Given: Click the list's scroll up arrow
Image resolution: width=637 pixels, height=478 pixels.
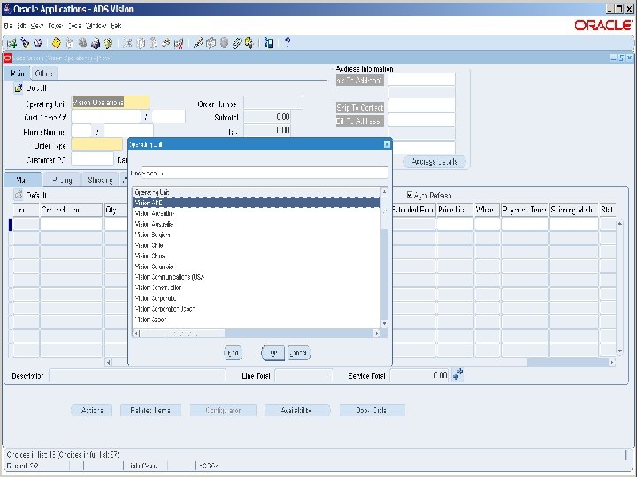Looking at the screenshot, I should pos(384,191).
